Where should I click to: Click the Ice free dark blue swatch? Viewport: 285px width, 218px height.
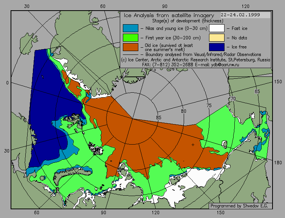[x=217, y=47]
